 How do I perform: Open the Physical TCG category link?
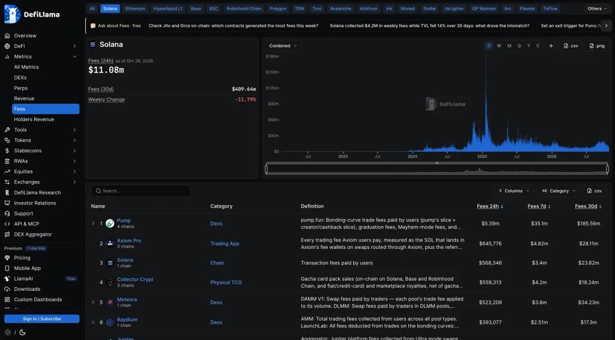tap(226, 282)
